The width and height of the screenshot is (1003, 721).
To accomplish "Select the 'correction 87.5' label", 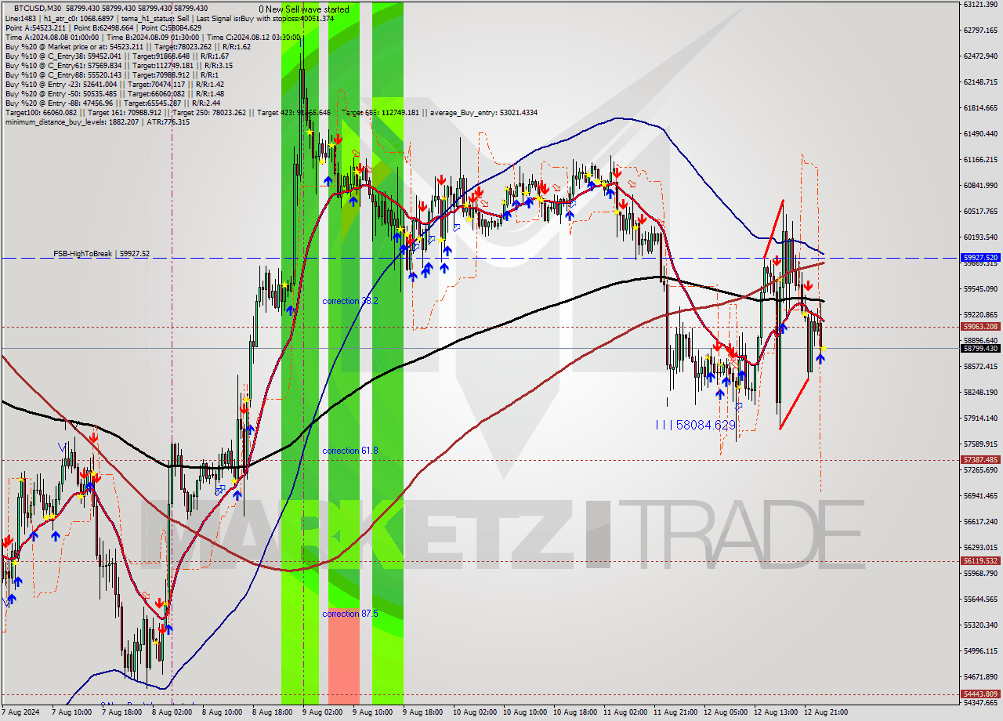I will 350,614.
